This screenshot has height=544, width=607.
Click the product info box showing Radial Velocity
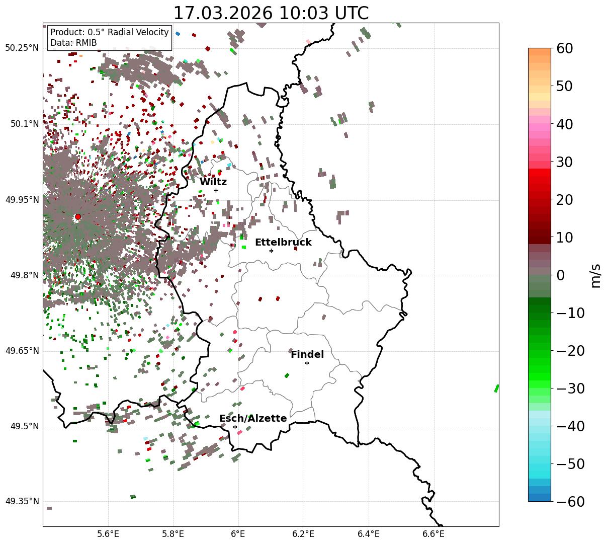pyautogui.click(x=110, y=38)
